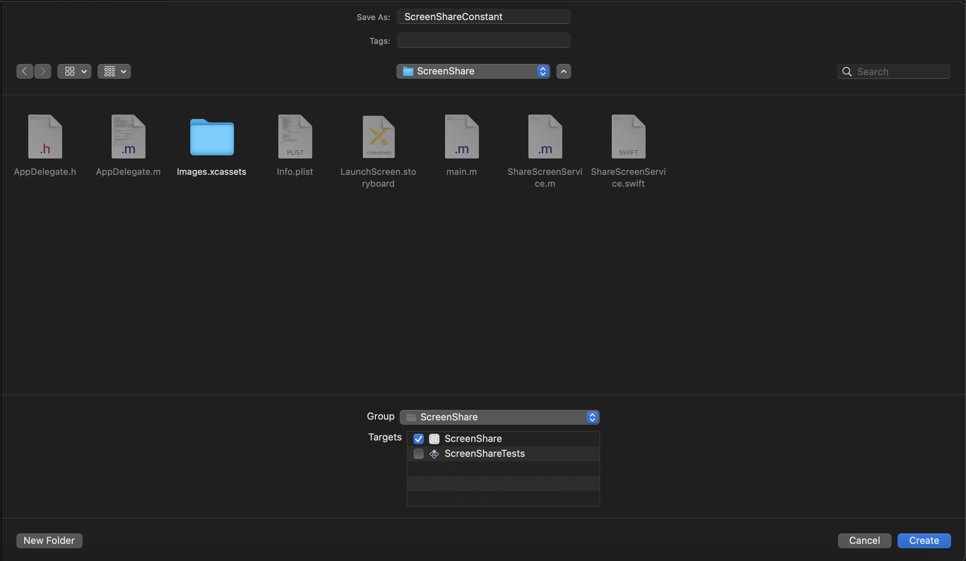Click the Create button to save file
This screenshot has height=561, width=966.
[x=924, y=540]
